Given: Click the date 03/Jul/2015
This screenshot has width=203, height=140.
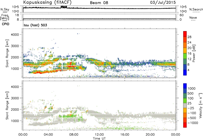Looking at the screenshot, I should [x=163, y=2].
